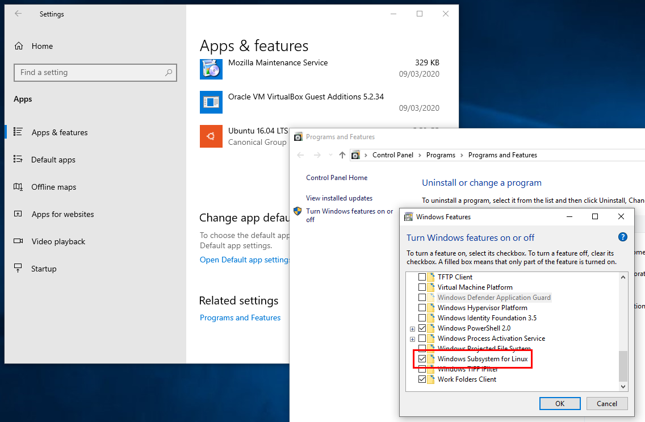Click the up arrow in Programs and Features
This screenshot has width=645, height=422.
point(342,155)
